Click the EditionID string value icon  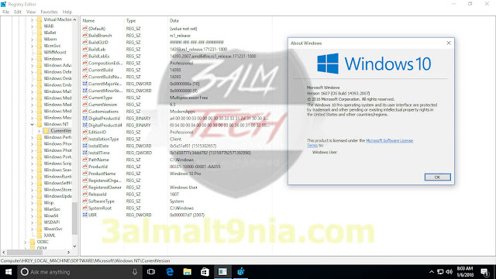(84, 133)
